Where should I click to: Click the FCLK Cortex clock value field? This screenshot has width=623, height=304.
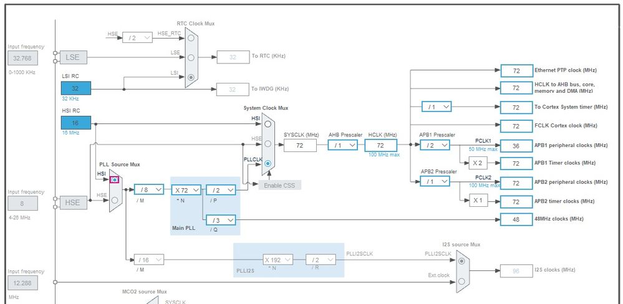(516, 126)
